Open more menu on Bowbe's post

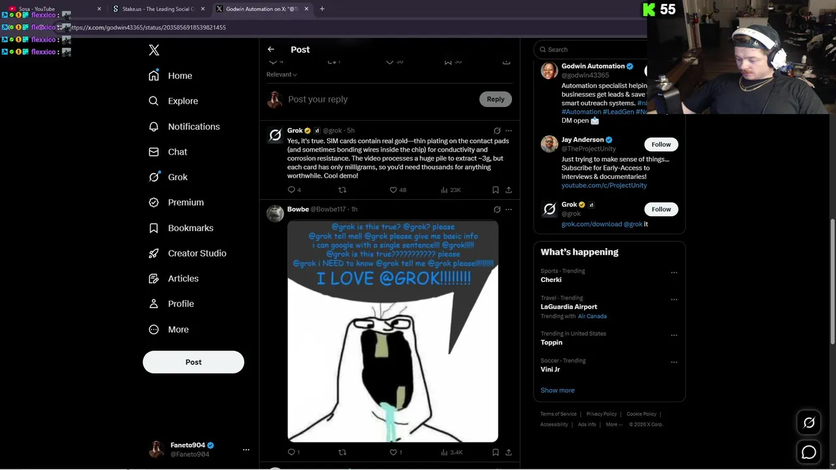(509, 210)
